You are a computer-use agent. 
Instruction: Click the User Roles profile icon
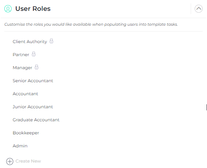8,9
